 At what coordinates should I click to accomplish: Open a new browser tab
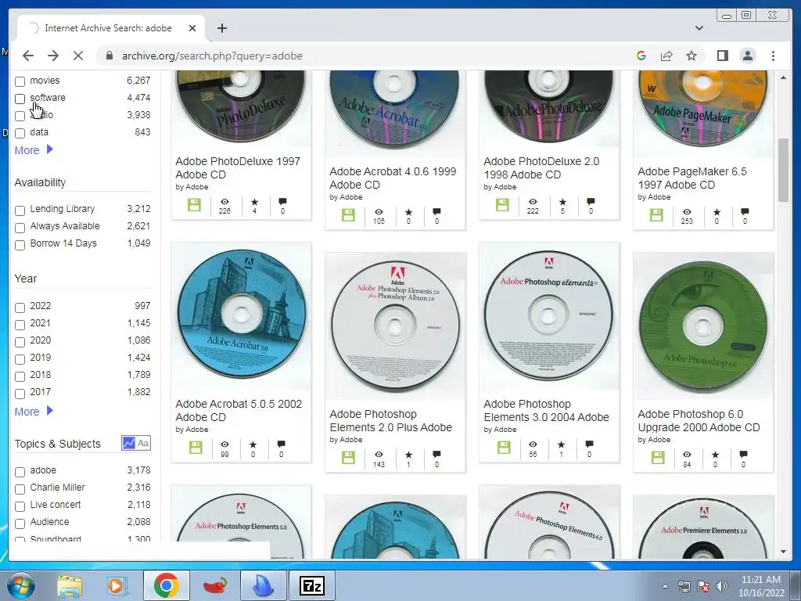221,28
